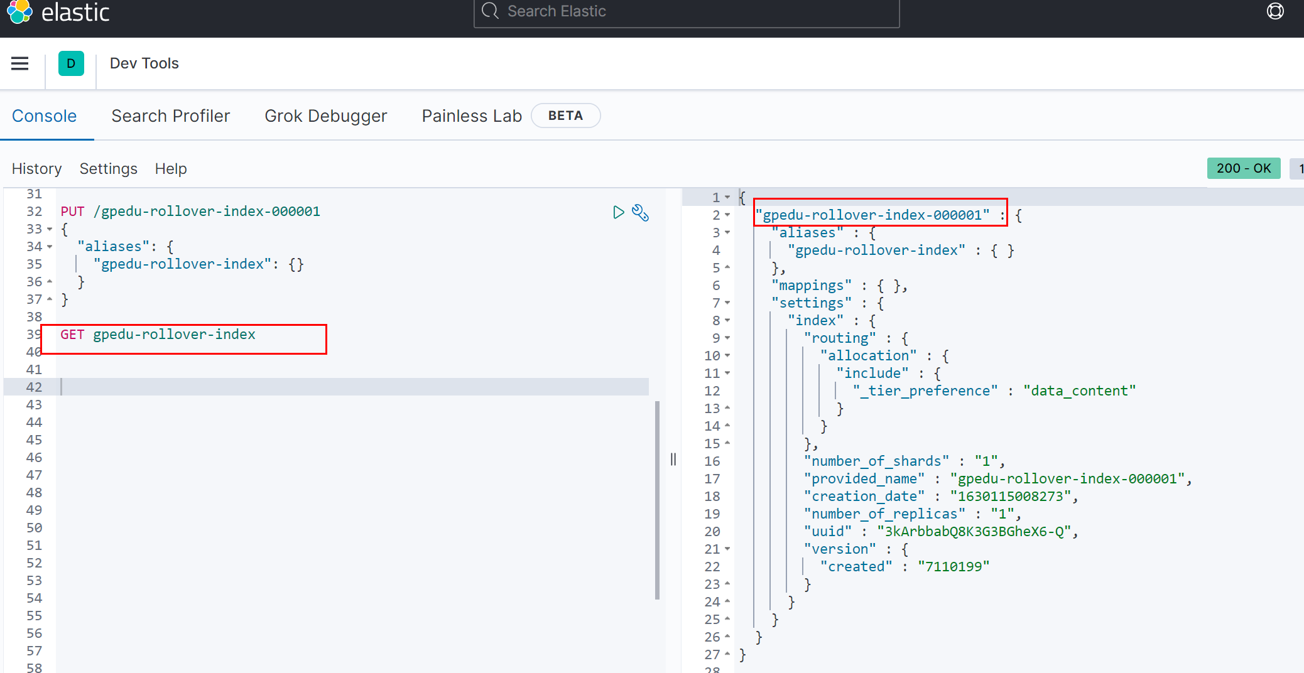Click the "created" : "7110199" line
The height and width of the screenshot is (673, 1304).
(x=905, y=567)
